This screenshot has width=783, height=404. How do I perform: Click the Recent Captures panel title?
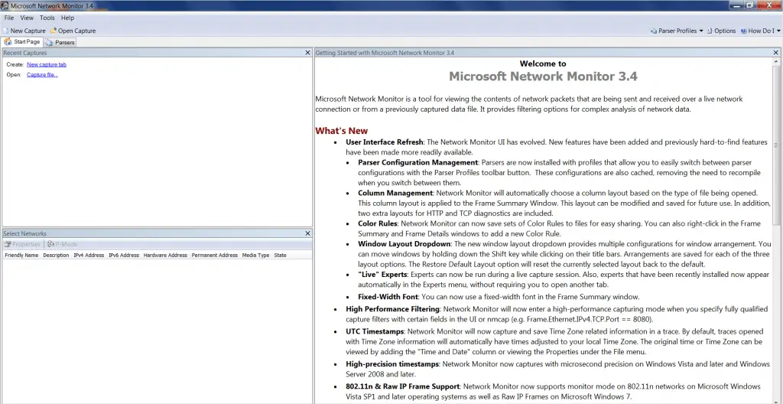pos(25,53)
